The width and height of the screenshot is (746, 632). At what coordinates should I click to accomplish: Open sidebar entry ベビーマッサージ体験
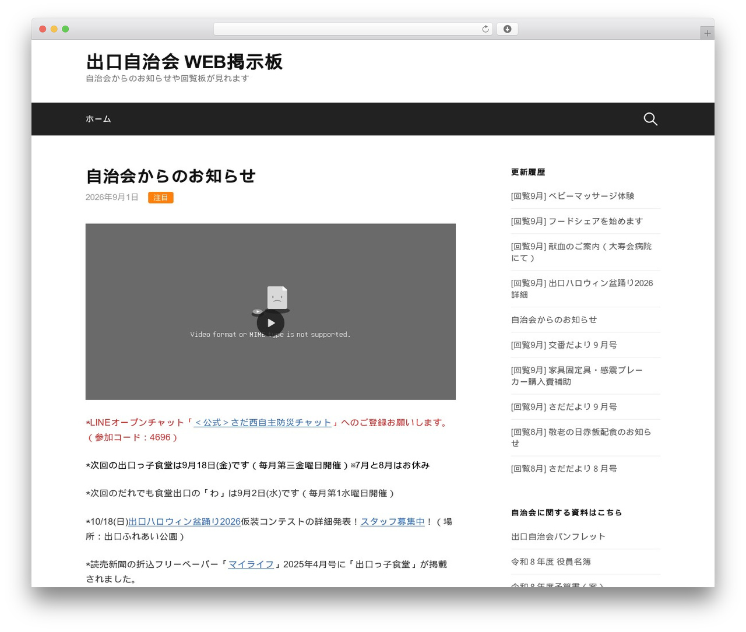[x=572, y=196]
